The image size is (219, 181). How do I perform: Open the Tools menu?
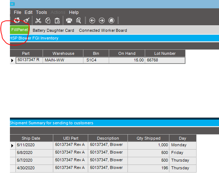click(x=42, y=12)
